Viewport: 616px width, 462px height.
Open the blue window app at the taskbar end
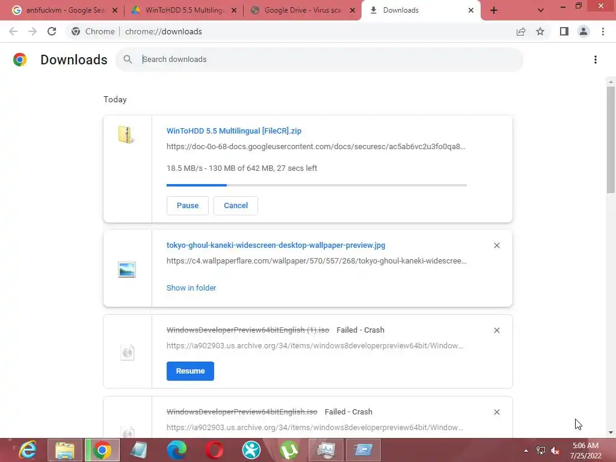pos(363,450)
